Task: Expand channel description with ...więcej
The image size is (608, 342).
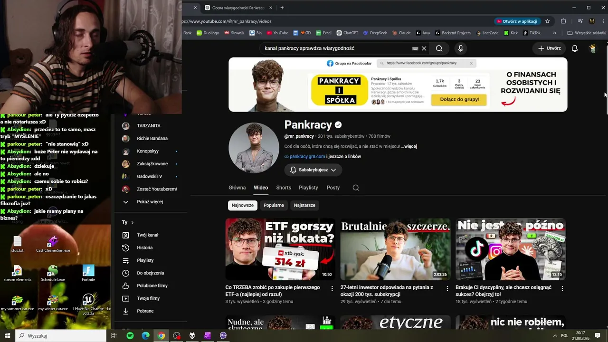Action: [409, 146]
